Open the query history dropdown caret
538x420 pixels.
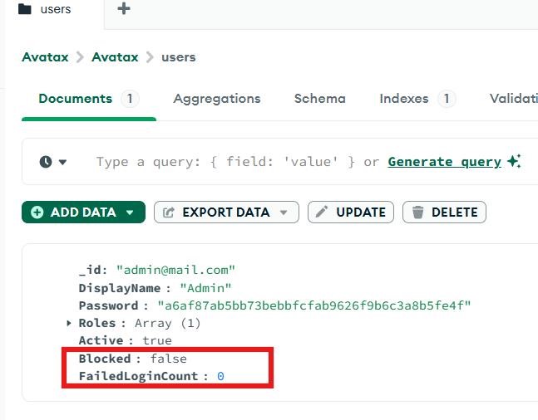point(62,162)
